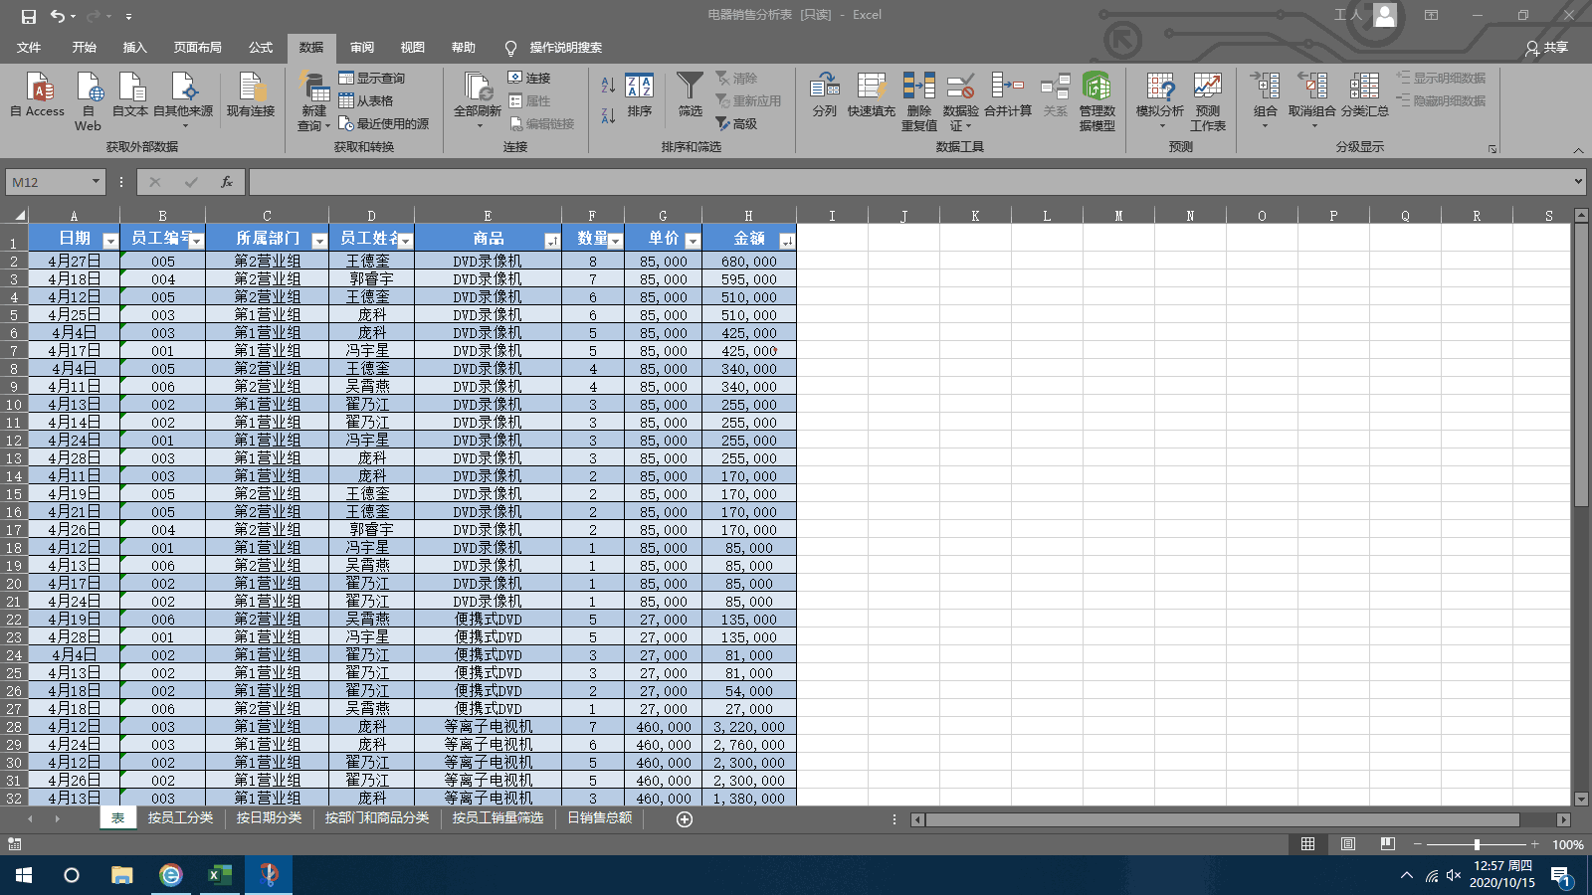Viewport: 1592px width, 895px height.
Task: Click Forecast Sheet (预测工作表)
Action: (1208, 101)
